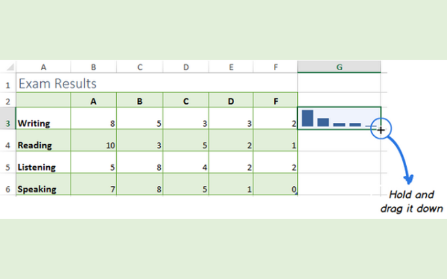Screen dimensions: 447x279
Task: Click the Exam Results title cell
Action: click(58, 84)
